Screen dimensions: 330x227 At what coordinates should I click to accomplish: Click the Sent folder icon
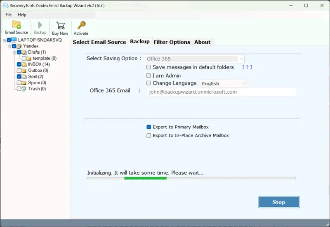(x=24, y=77)
